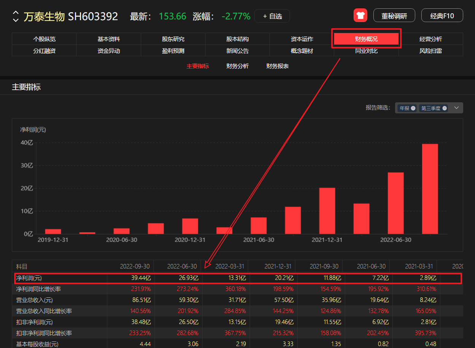
Task: Show the 盈利预测 tab
Action: [x=173, y=51]
